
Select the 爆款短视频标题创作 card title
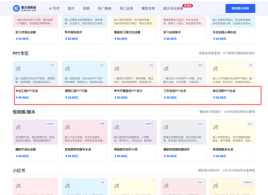click(176, 149)
